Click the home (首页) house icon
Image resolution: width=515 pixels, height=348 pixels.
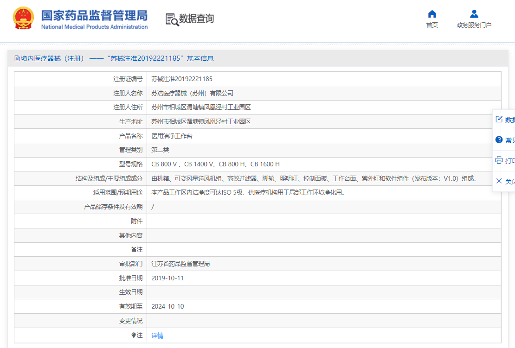coord(432,14)
